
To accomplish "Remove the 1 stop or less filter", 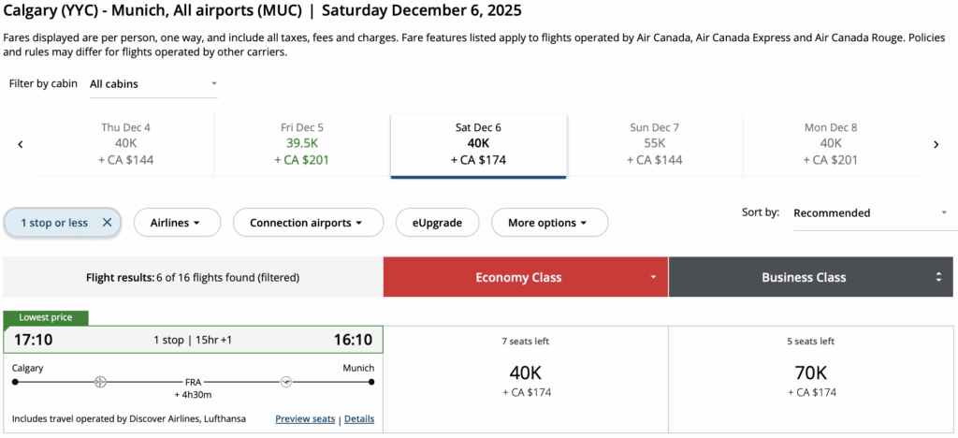I will pyautogui.click(x=107, y=223).
